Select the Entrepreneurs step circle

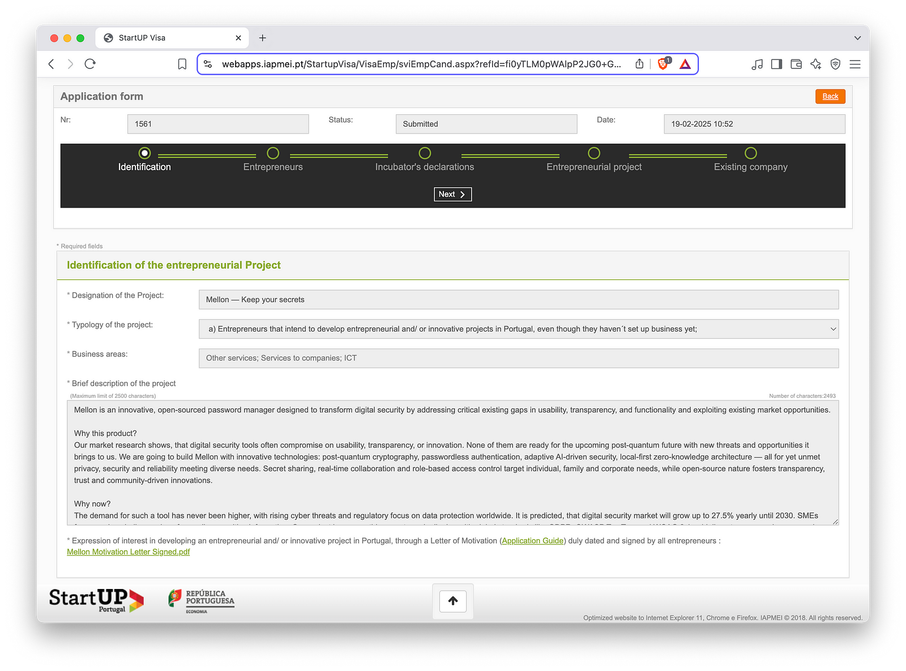tap(273, 153)
